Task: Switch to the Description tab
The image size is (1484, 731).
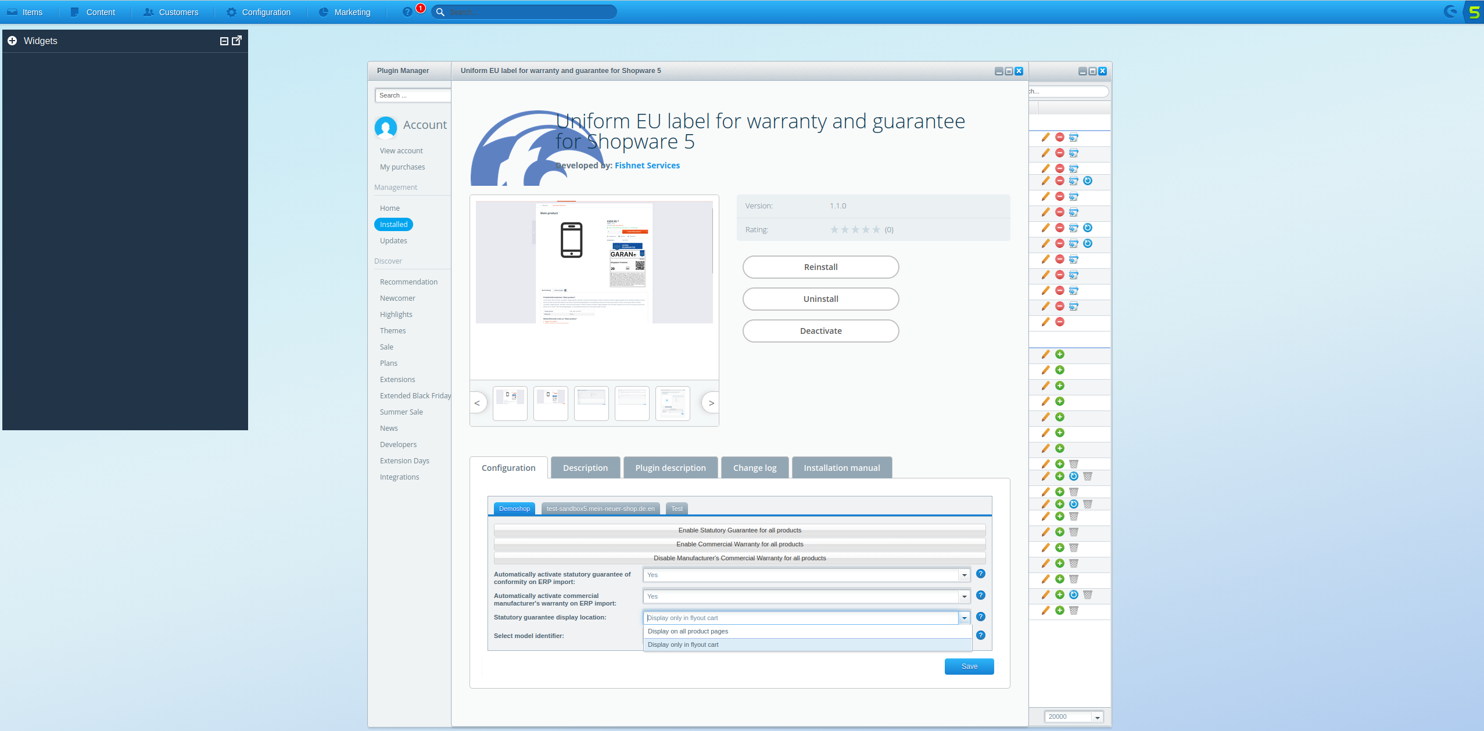Action: [585, 468]
